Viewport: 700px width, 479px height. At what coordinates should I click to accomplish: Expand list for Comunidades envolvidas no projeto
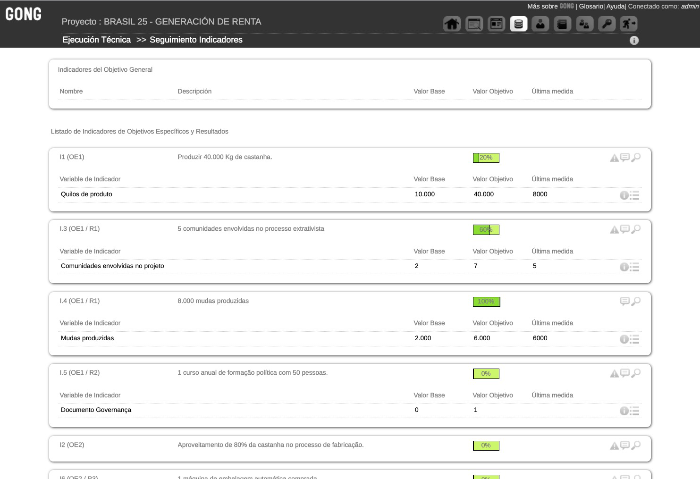click(634, 267)
